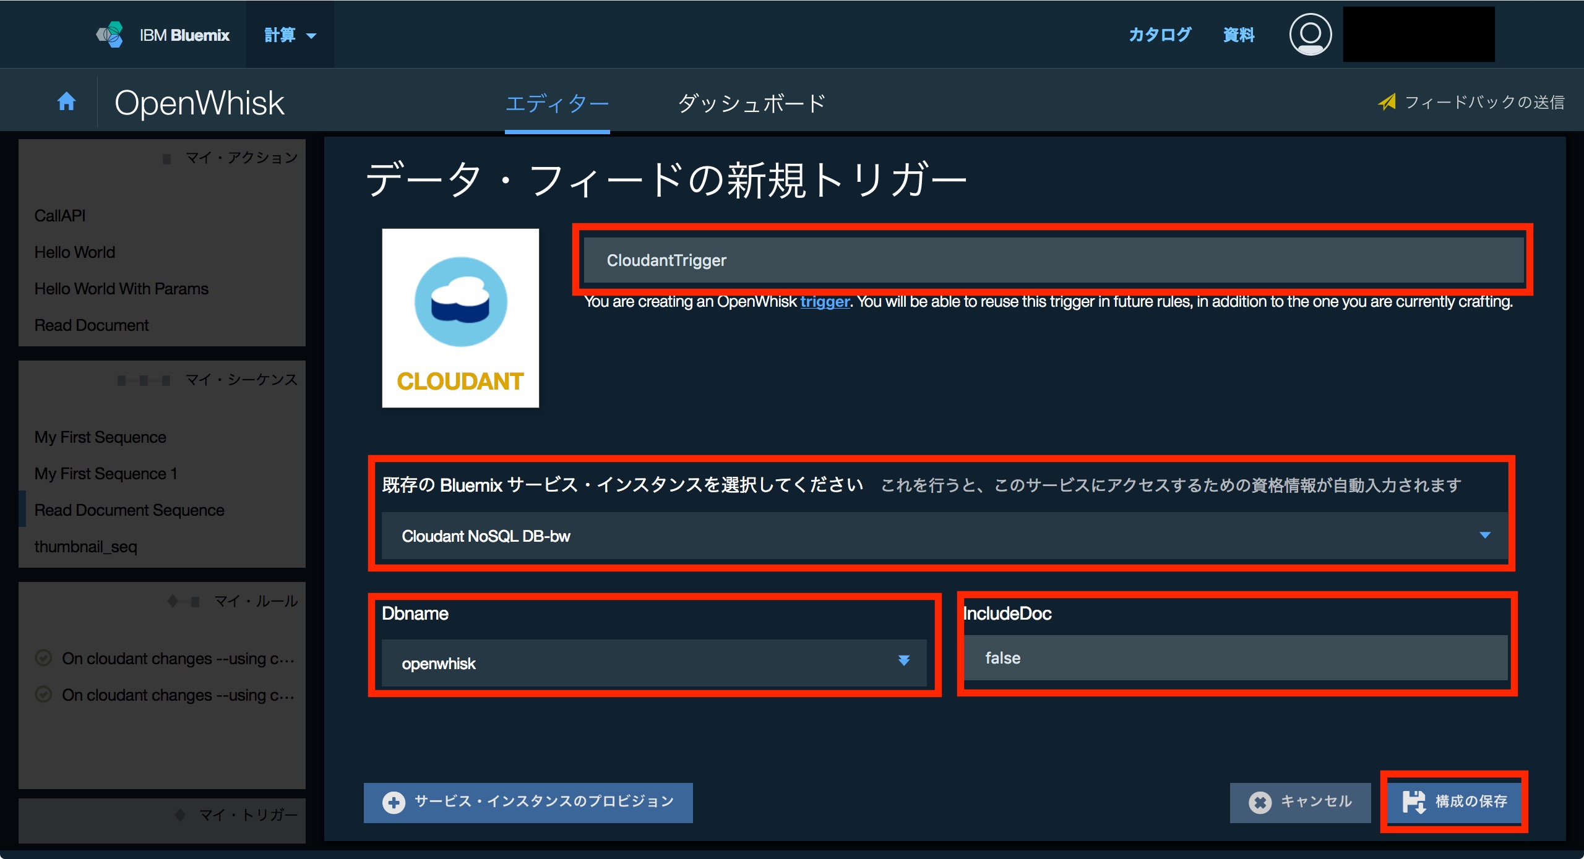Open the 計算 dropdown menu

coord(290,35)
